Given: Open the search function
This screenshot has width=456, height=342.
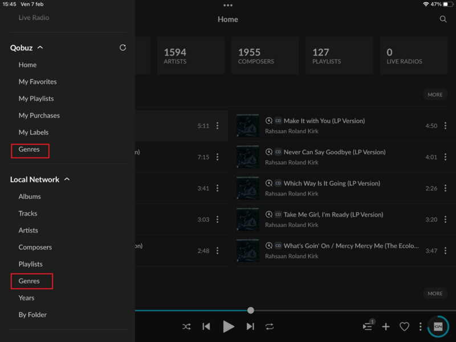Looking at the screenshot, I should (x=443, y=19).
